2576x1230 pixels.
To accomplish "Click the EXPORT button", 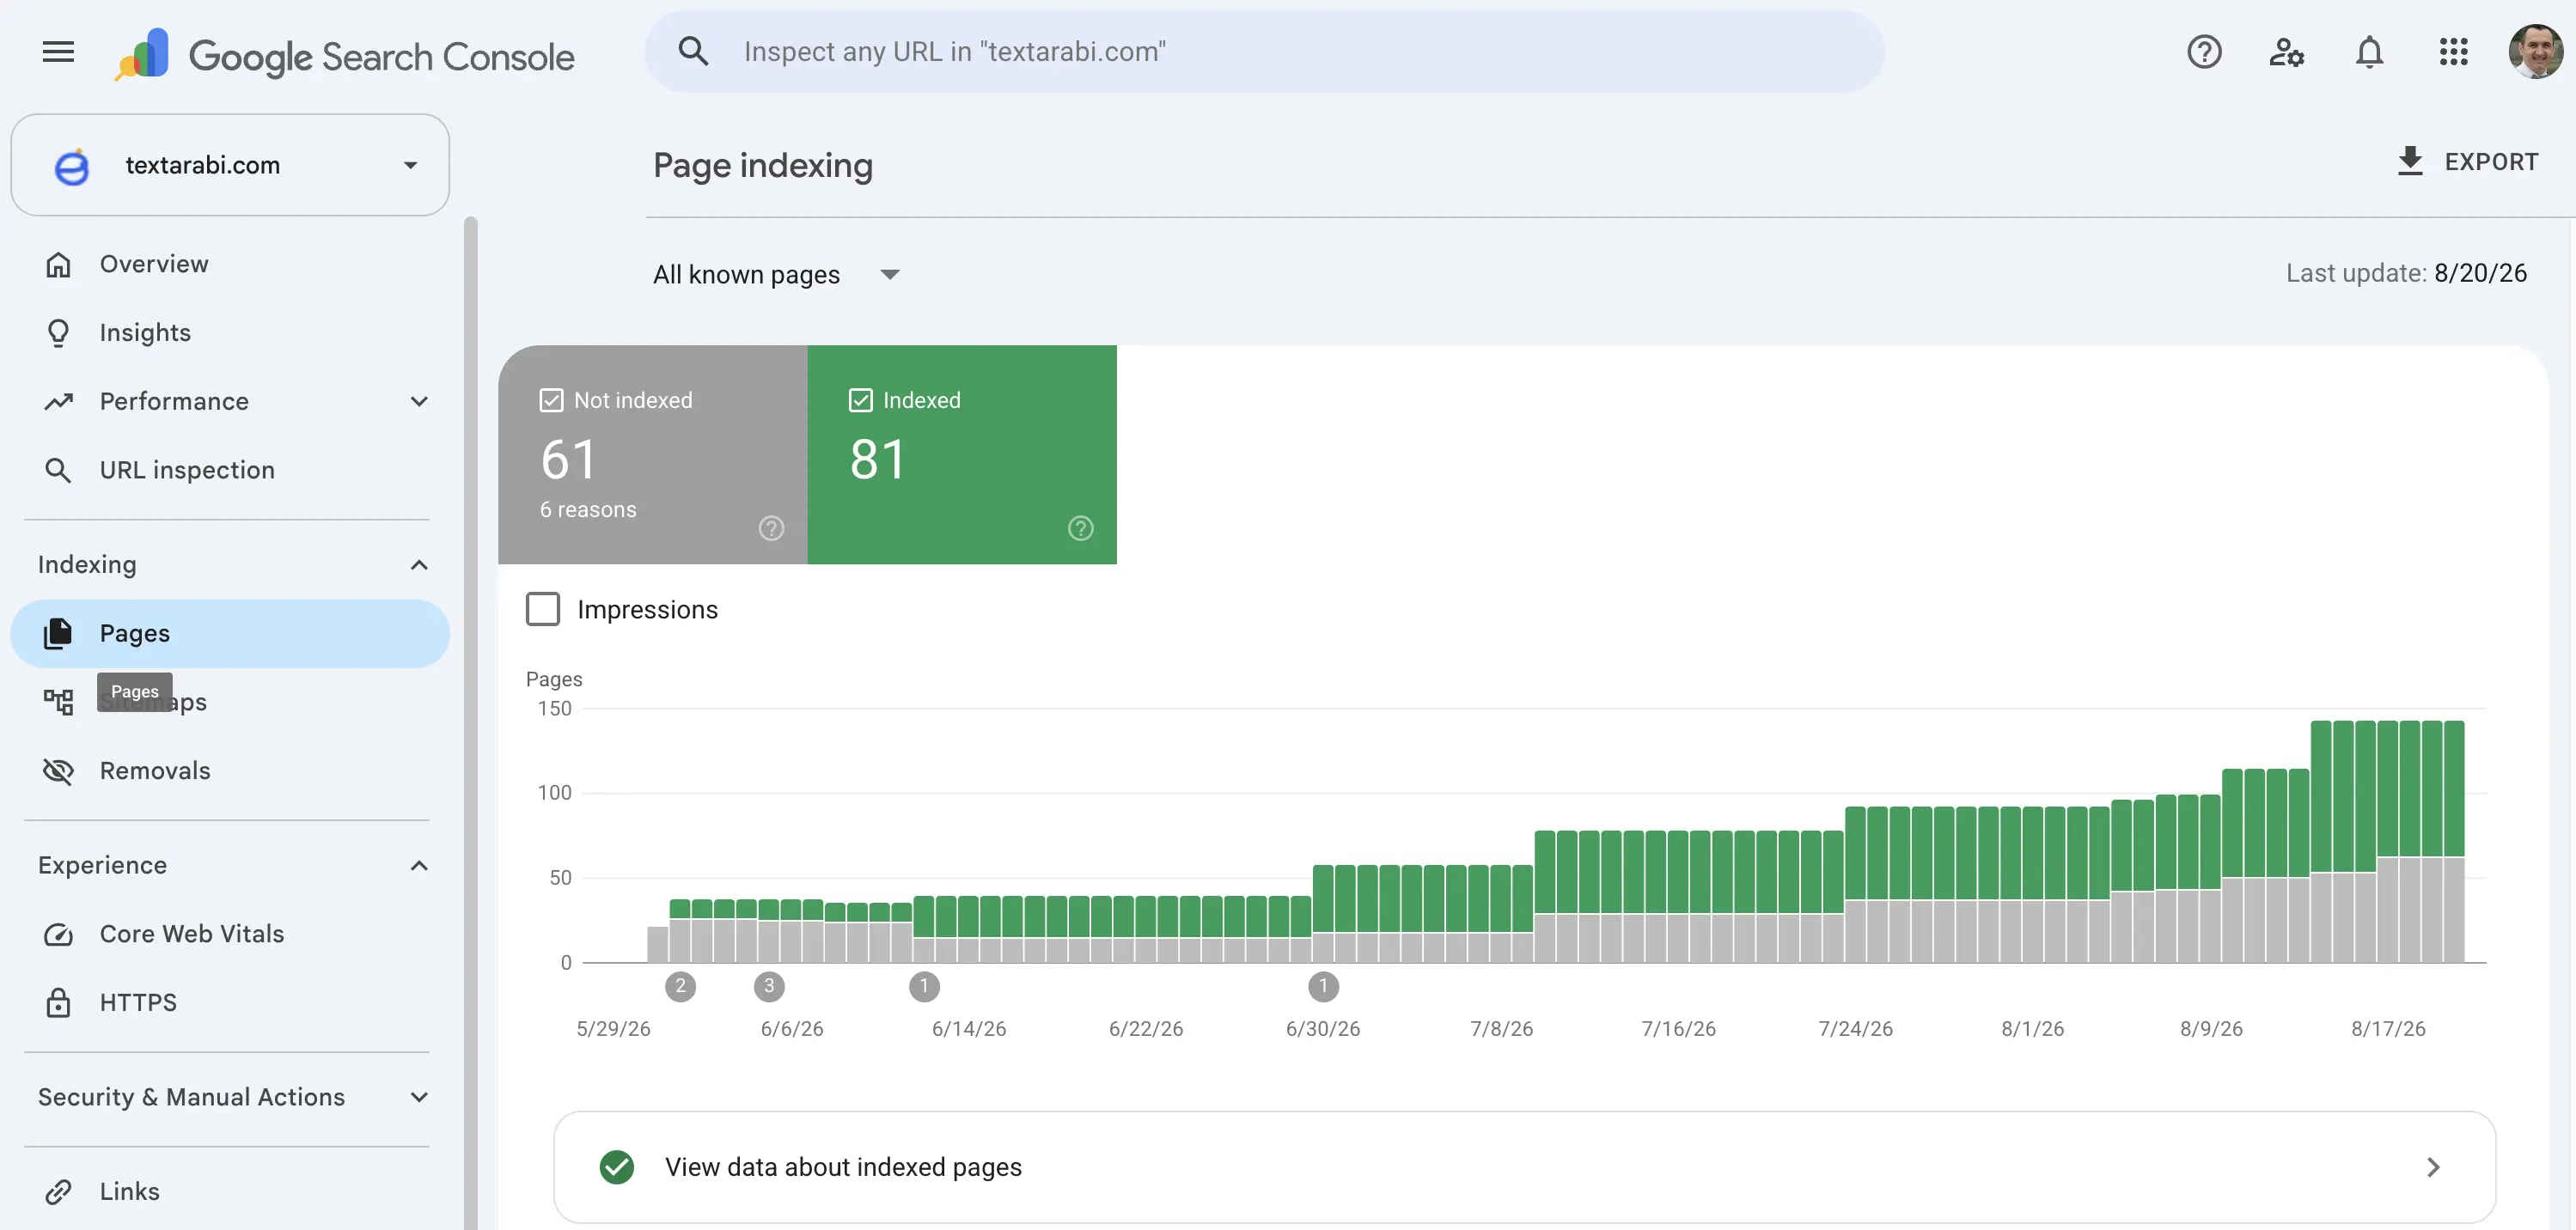I will [x=2467, y=161].
